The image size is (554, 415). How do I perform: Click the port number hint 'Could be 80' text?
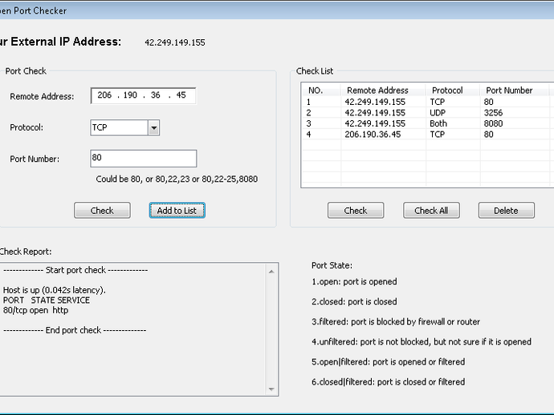pyautogui.click(x=177, y=179)
